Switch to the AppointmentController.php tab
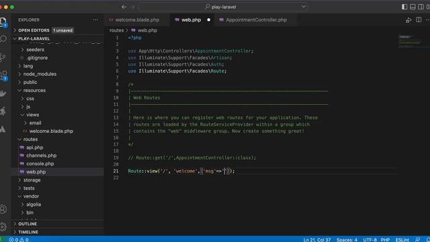Screen dimensions: 430x242 point(256,19)
